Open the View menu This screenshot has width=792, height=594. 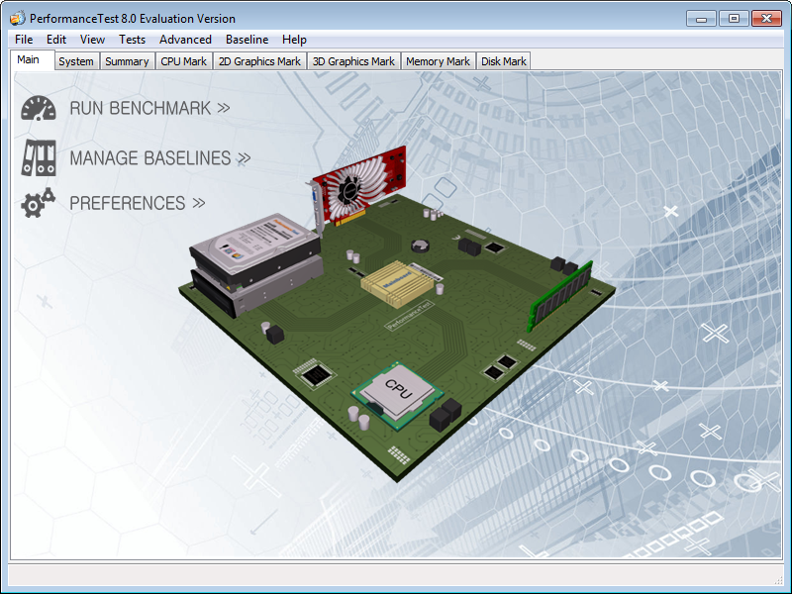click(92, 40)
